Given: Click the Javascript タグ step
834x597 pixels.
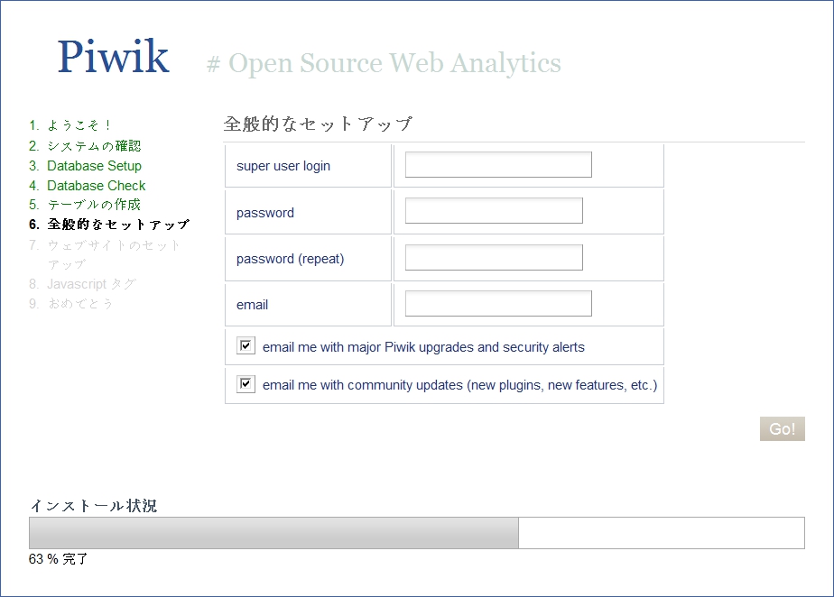Looking at the screenshot, I should [x=89, y=284].
